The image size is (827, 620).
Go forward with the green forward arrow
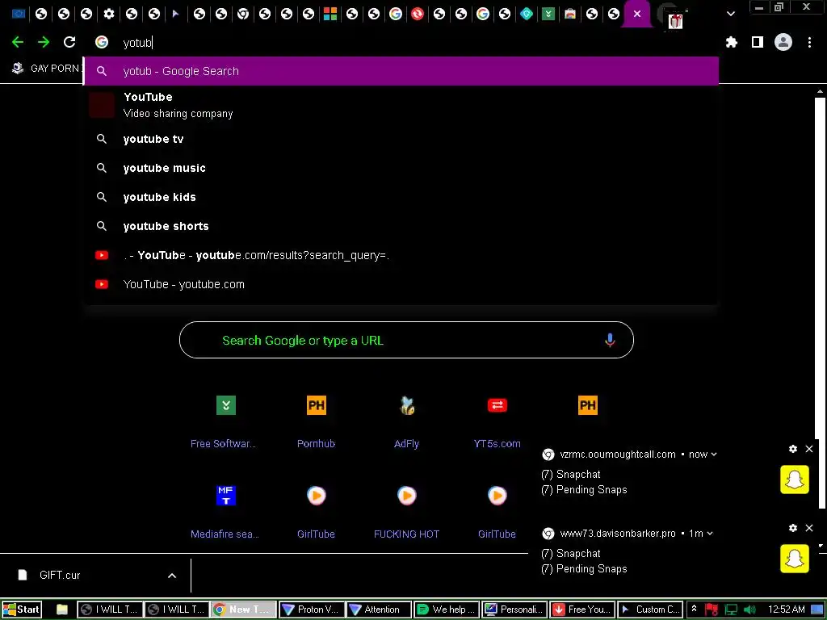[44, 42]
